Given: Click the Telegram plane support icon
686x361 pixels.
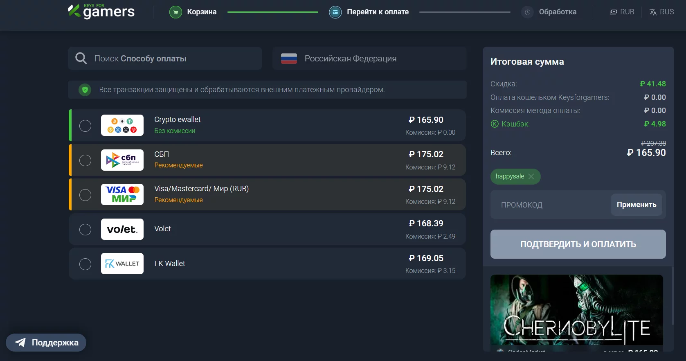Looking at the screenshot, I should tap(20, 343).
